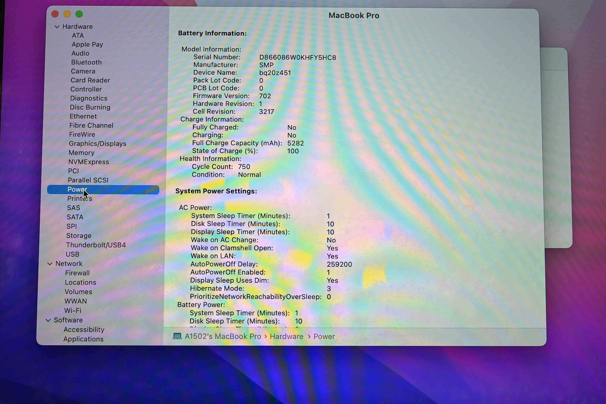The height and width of the screenshot is (404, 606).
Task: Select Fibre Channel entry
Action: [91, 125]
